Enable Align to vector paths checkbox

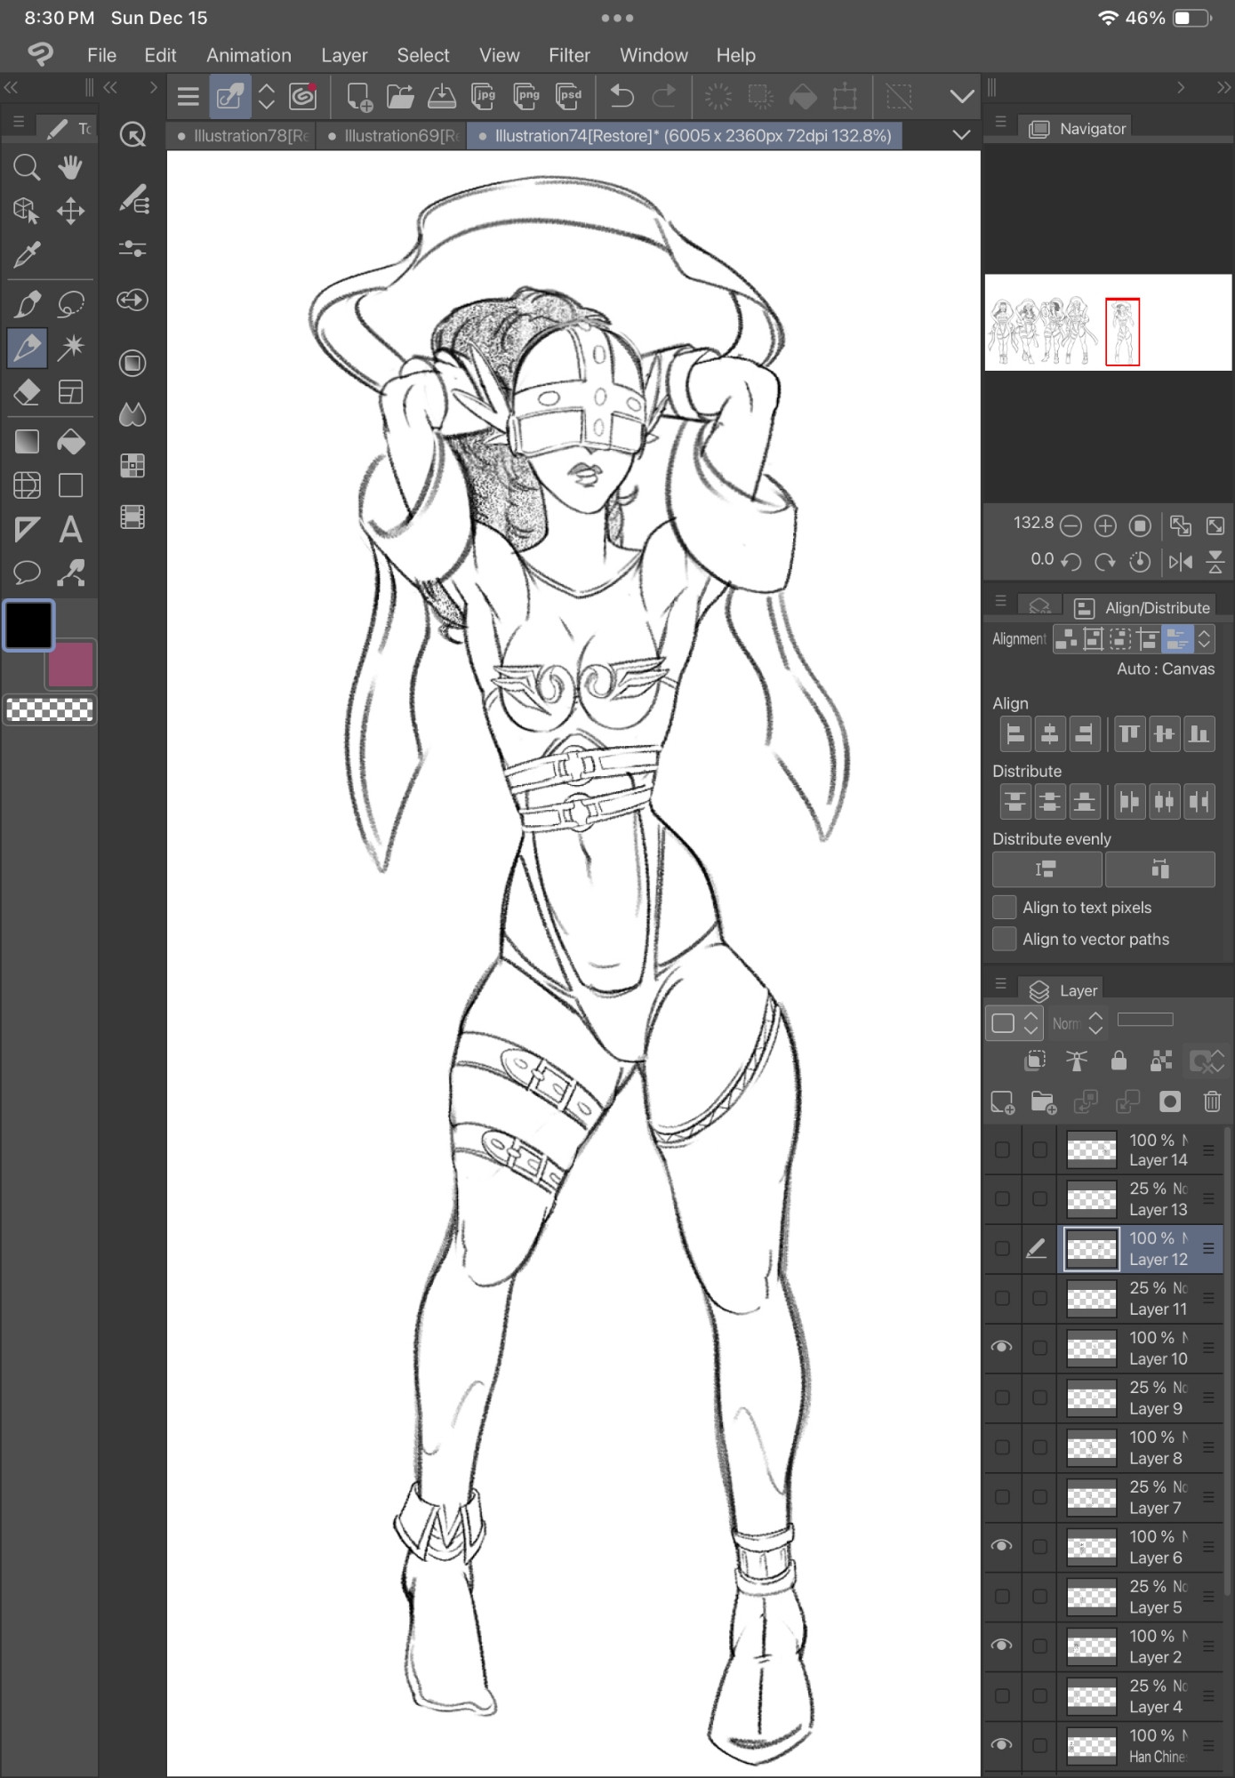click(1004, 939)
